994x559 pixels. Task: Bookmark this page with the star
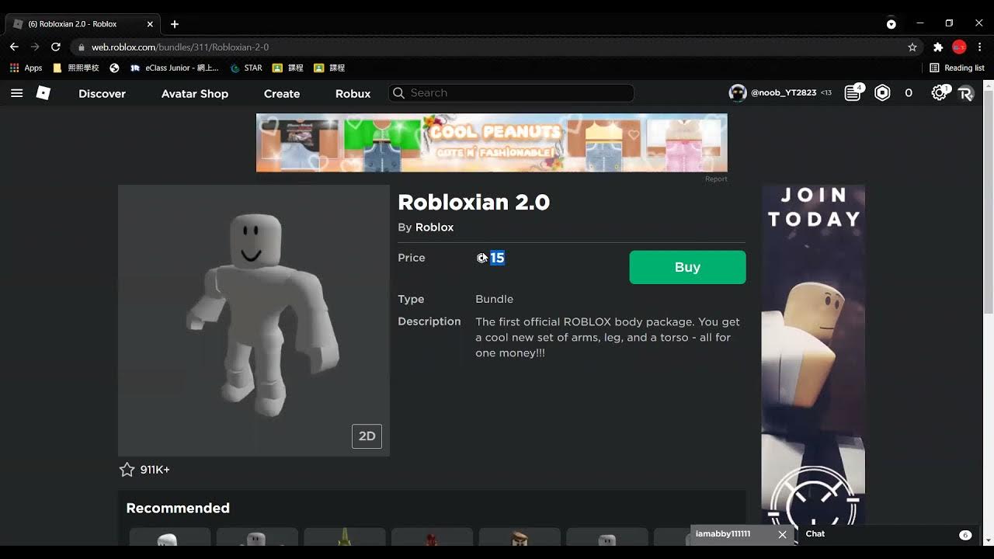[912, 47]
